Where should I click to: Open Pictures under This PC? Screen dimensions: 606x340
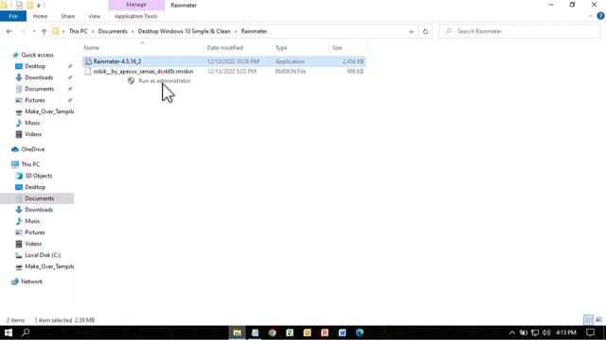pyautogui.click(x=35, y=232)
